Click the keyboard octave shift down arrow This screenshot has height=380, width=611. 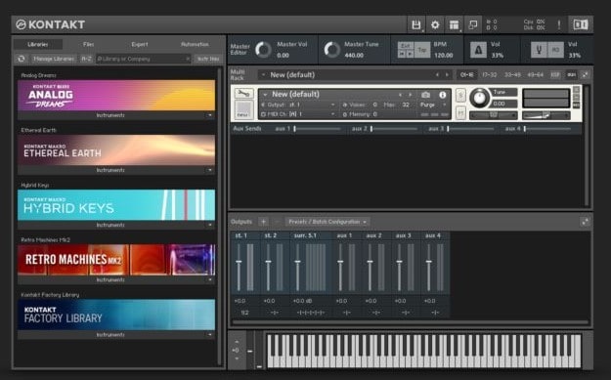point(237,359)
